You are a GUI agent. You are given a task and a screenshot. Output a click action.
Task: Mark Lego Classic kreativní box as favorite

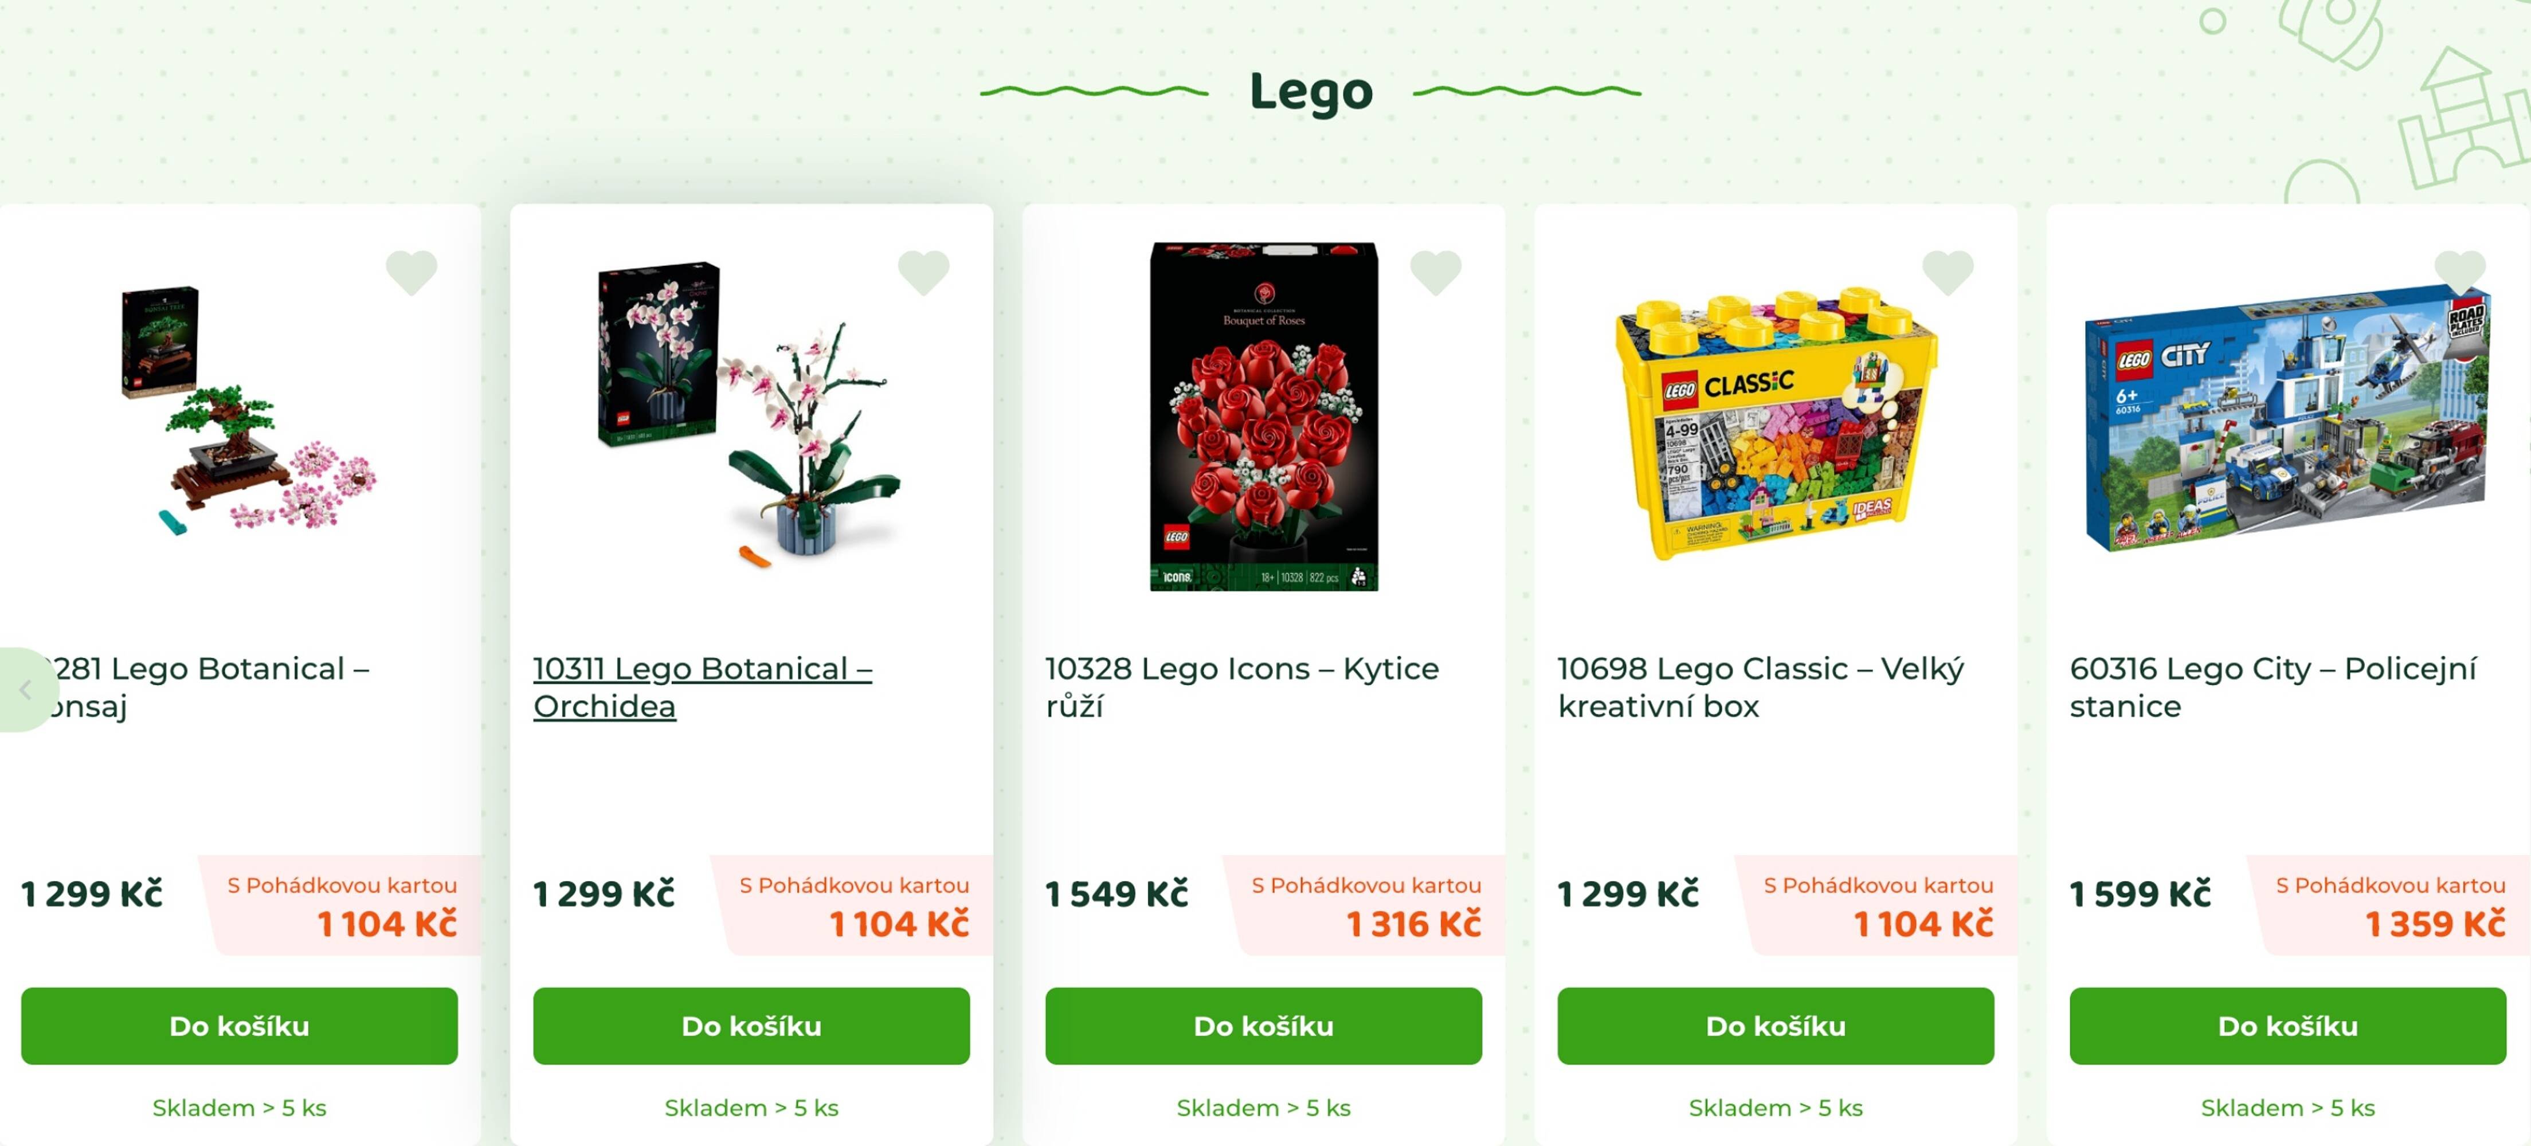coord(1948,272)
